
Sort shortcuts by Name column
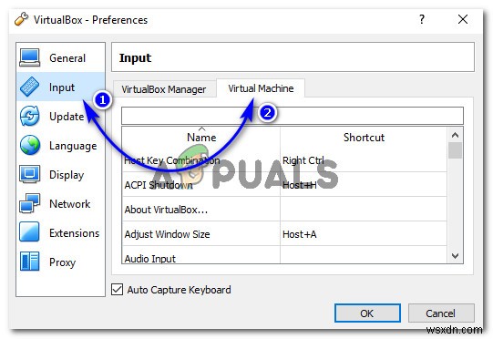click(201, 137)
